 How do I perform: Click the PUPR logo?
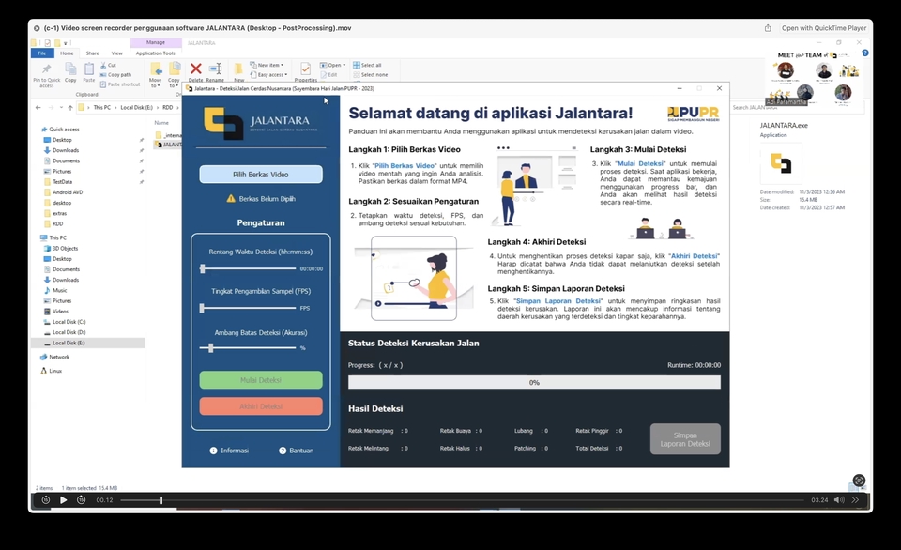click(x=693, y=114)
